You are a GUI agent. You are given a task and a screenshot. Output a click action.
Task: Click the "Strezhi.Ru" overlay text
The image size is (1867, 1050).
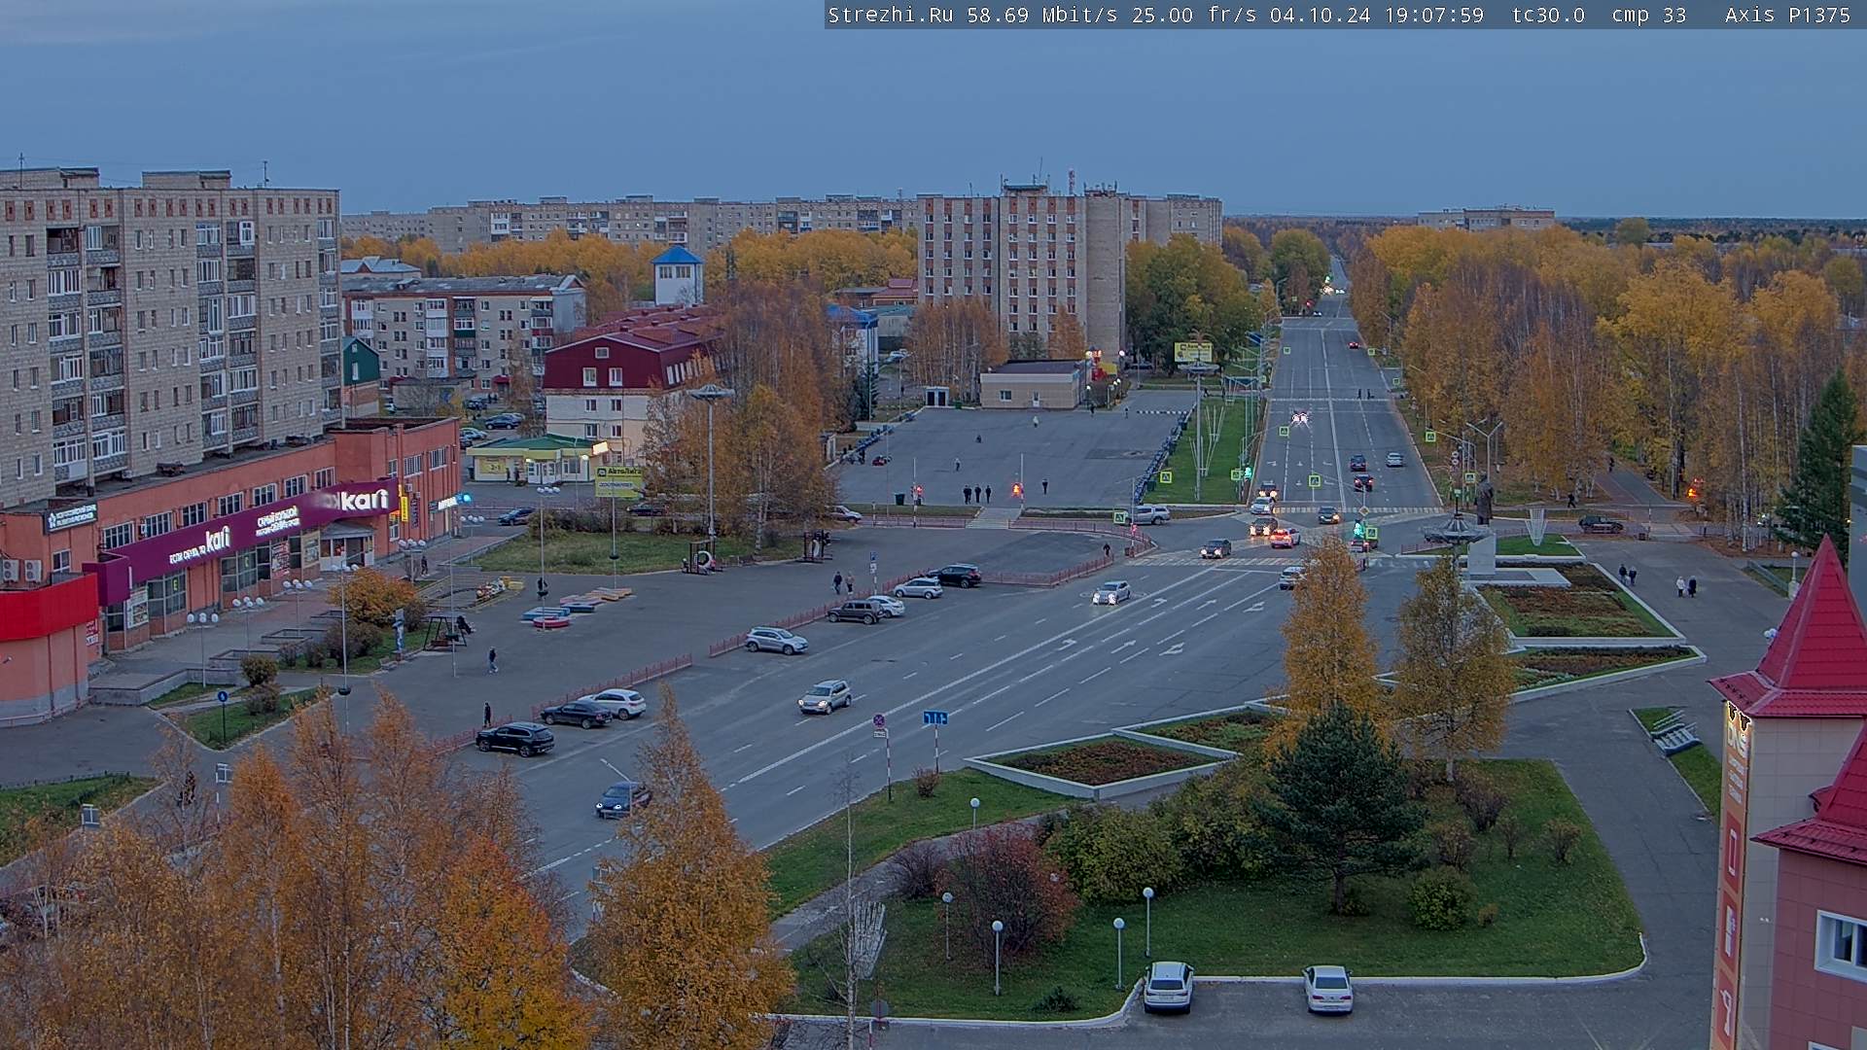point(891,15)
